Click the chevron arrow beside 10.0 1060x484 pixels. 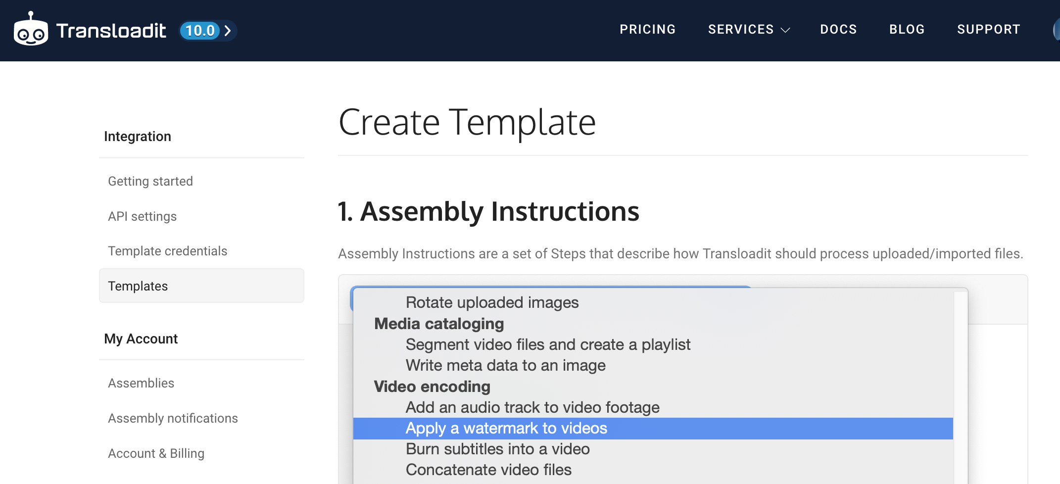click(x=228, y=31)
